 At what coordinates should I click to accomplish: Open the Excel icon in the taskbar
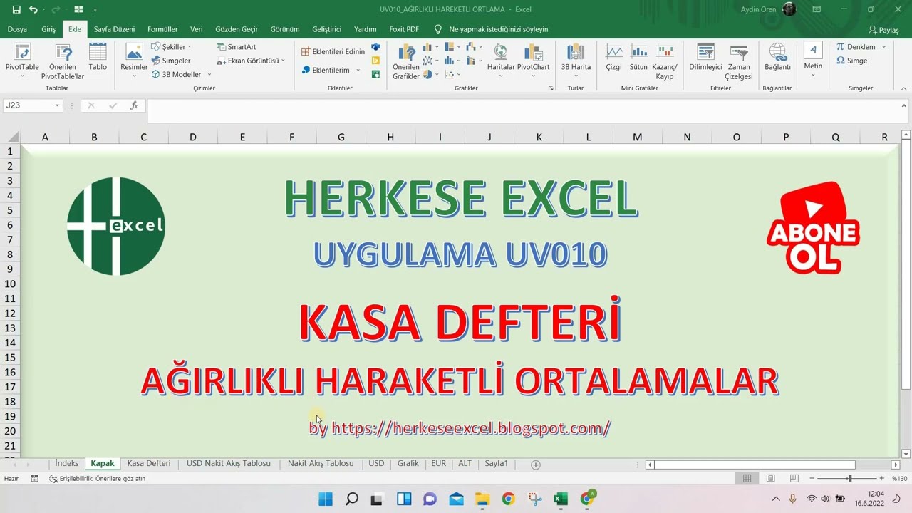tap(561, 499)
